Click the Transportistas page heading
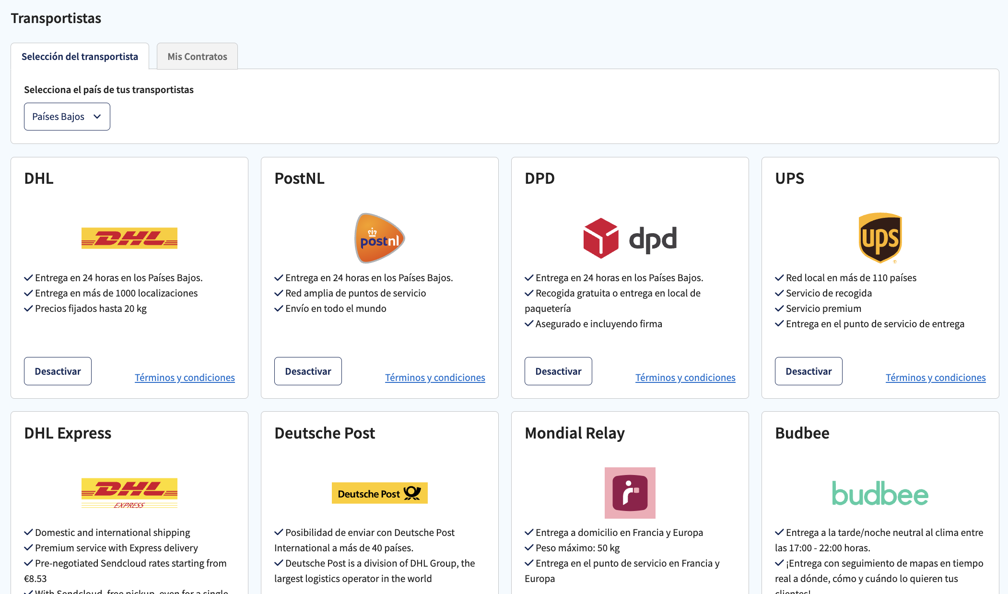The height and width of the screenshot is (594, 1008). pyautogui.click(x=56, y=18)
